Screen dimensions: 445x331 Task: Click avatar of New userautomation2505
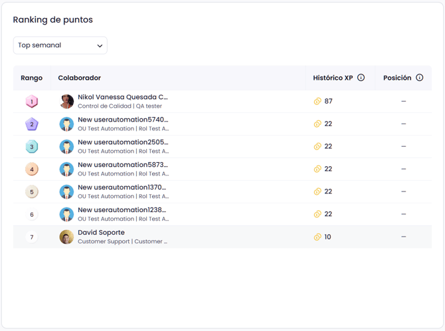[66, 147]
